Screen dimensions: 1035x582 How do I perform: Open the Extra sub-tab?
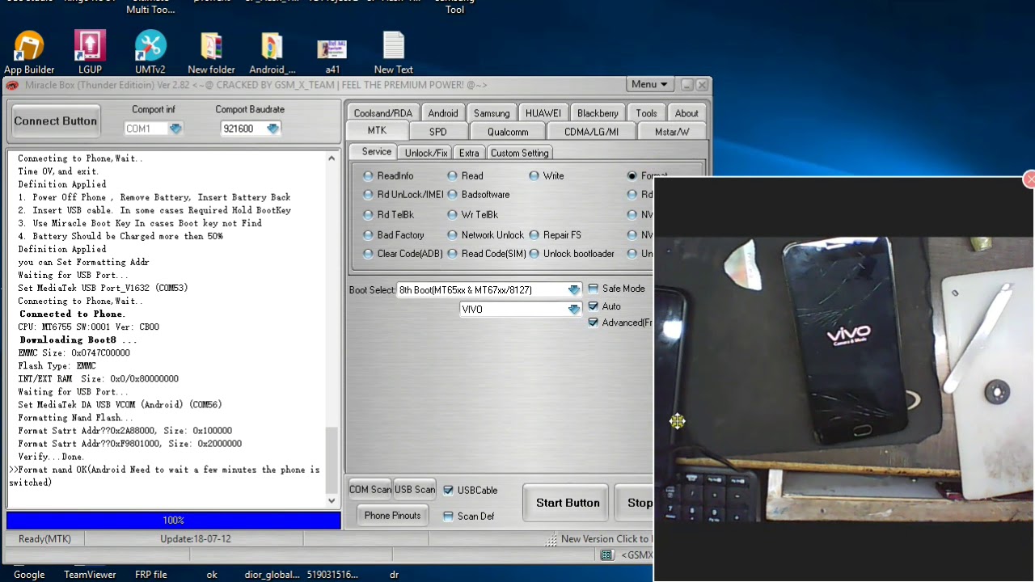coord(469,153)
